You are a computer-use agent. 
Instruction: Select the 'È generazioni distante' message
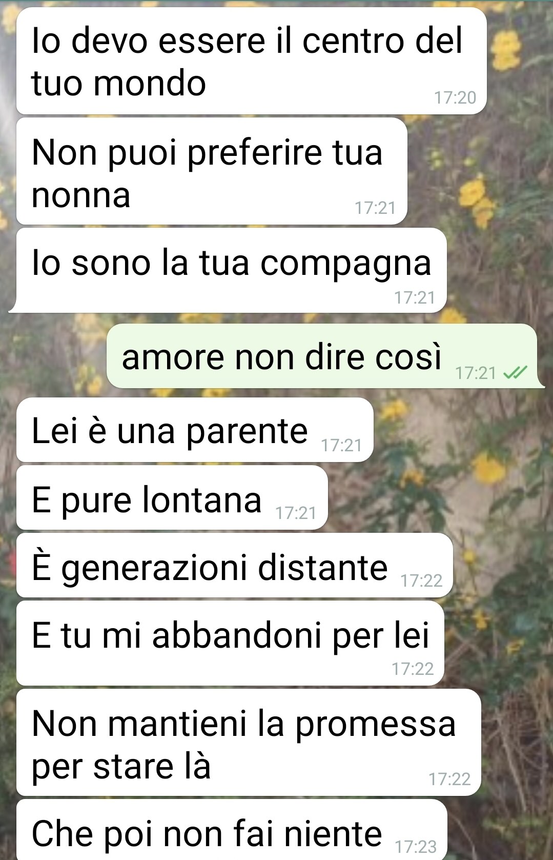(x=234, y=566)
